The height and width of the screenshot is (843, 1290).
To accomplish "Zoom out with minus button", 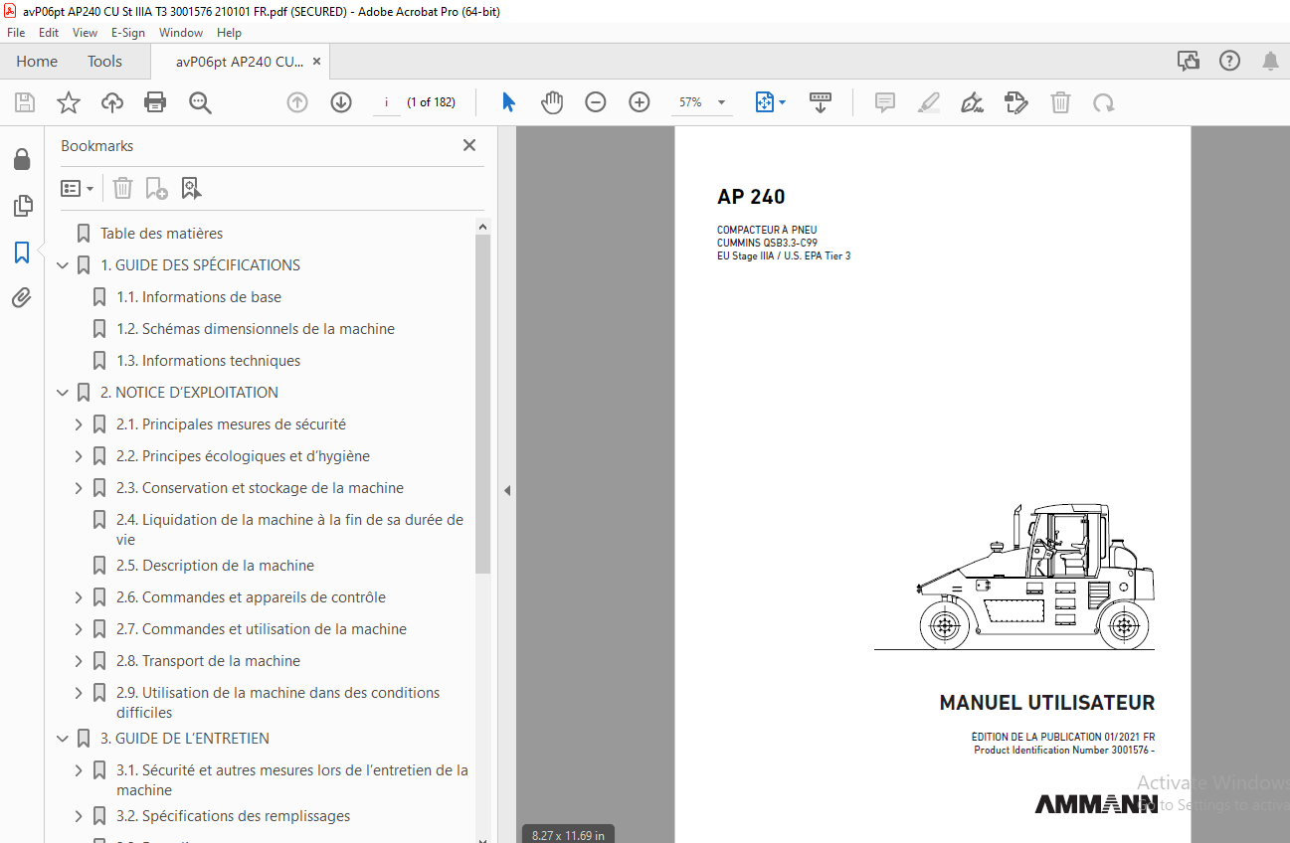I will point(596,102).
